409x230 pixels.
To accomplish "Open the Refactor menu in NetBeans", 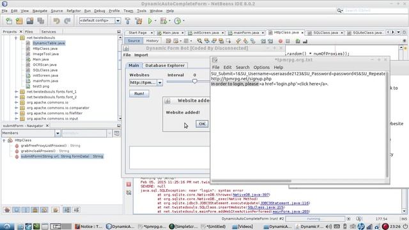I will point(73,11).
